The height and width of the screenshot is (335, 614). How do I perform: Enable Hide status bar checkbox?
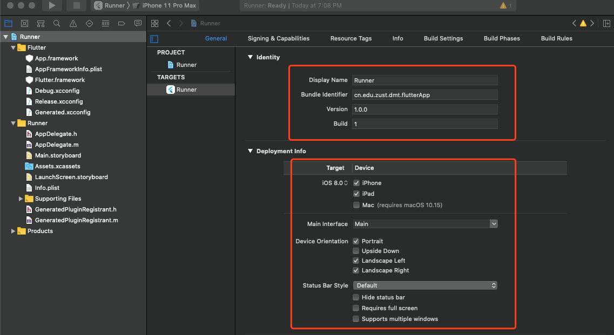point(356,297)
